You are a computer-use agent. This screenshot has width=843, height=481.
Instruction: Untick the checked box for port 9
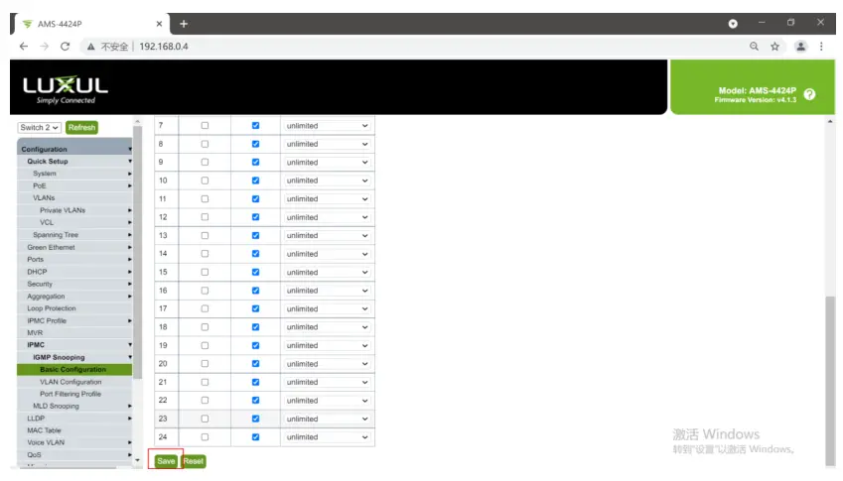pyautogui.click(x=255, y=162)
